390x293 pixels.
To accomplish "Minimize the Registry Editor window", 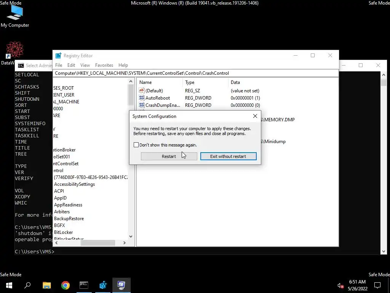I will pos(296,55).
